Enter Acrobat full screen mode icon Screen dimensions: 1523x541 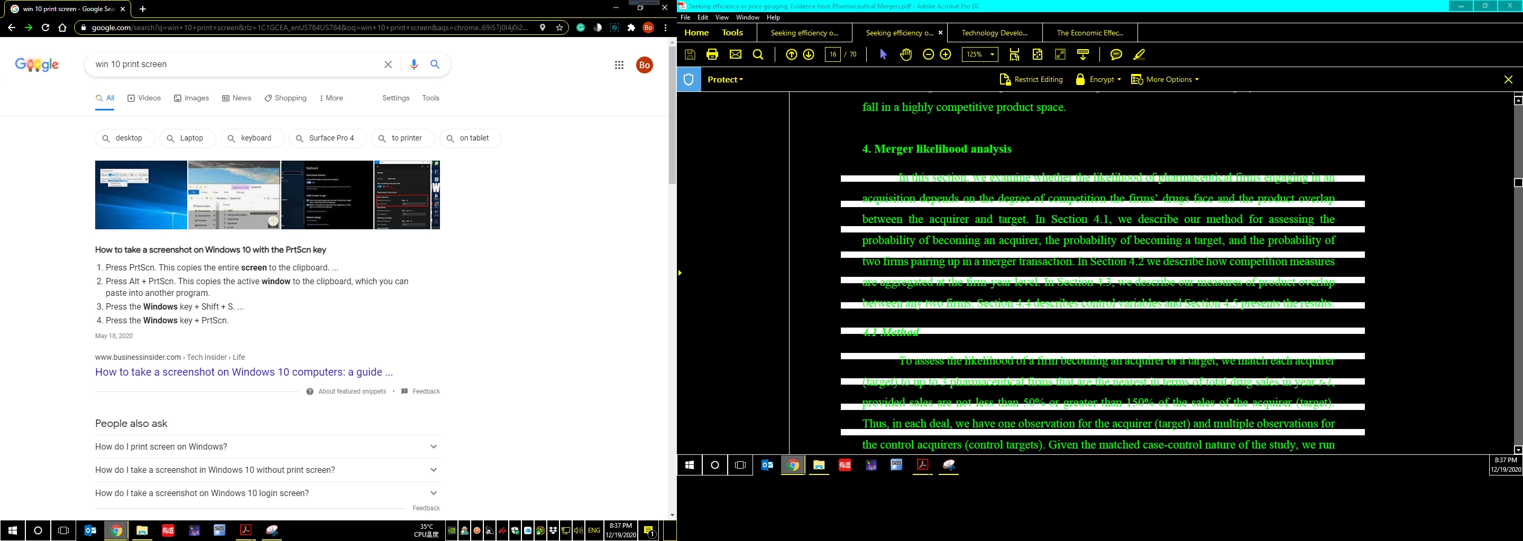[x=1061, y=54]
